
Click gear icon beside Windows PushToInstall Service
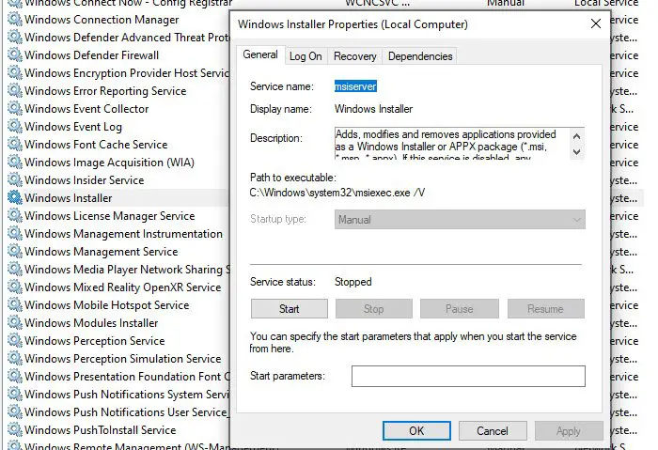(15, 430)
